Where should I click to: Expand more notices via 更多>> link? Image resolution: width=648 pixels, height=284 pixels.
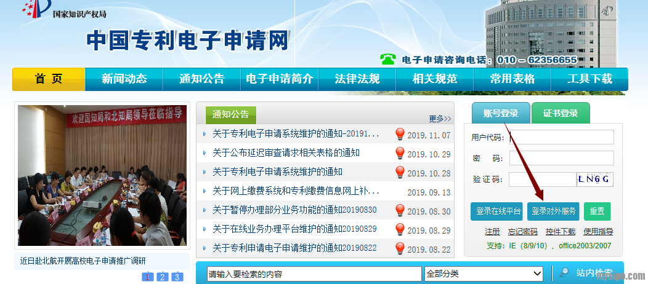tap(440, 119)
